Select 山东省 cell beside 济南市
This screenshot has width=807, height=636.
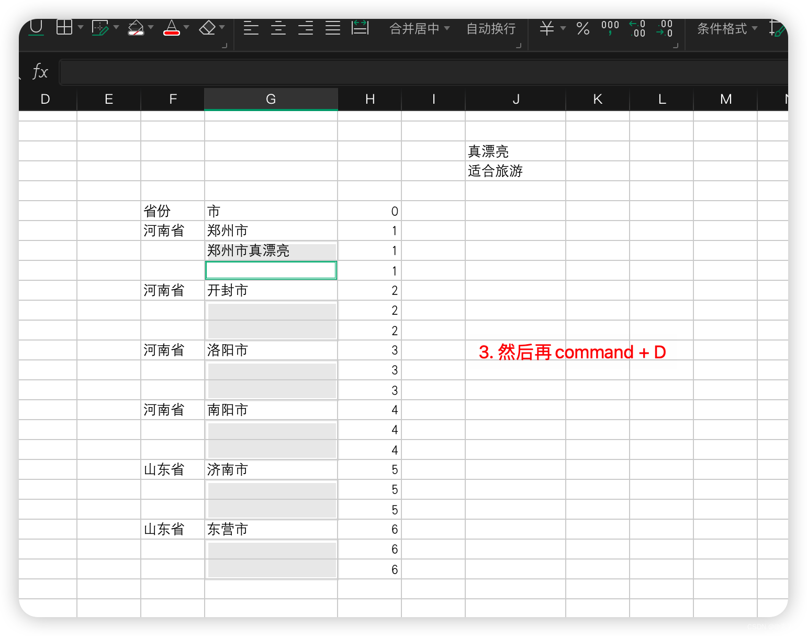coord(173,470)
